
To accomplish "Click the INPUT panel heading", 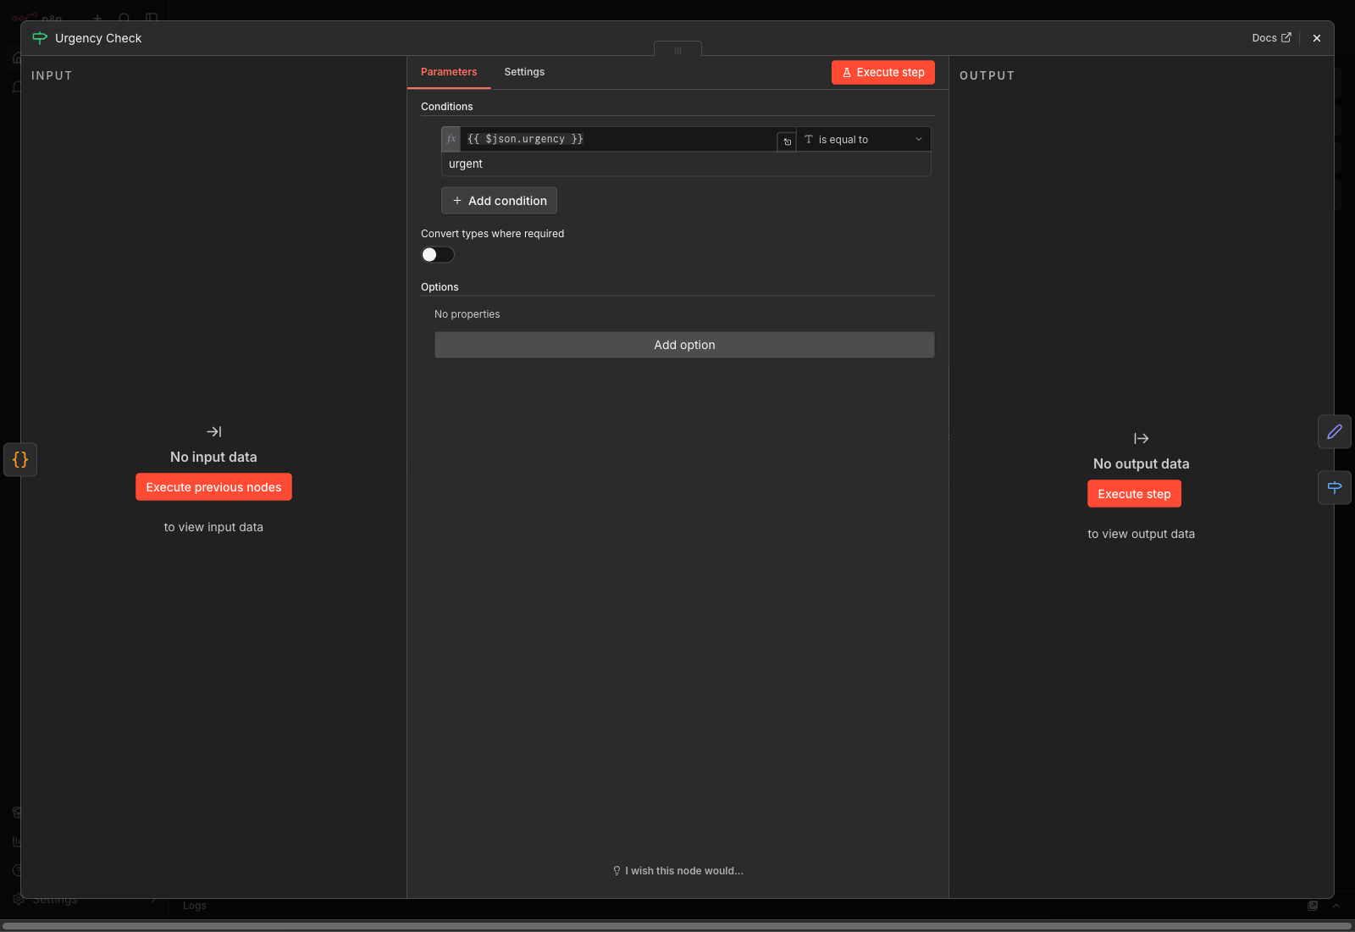I will [52, 75].
